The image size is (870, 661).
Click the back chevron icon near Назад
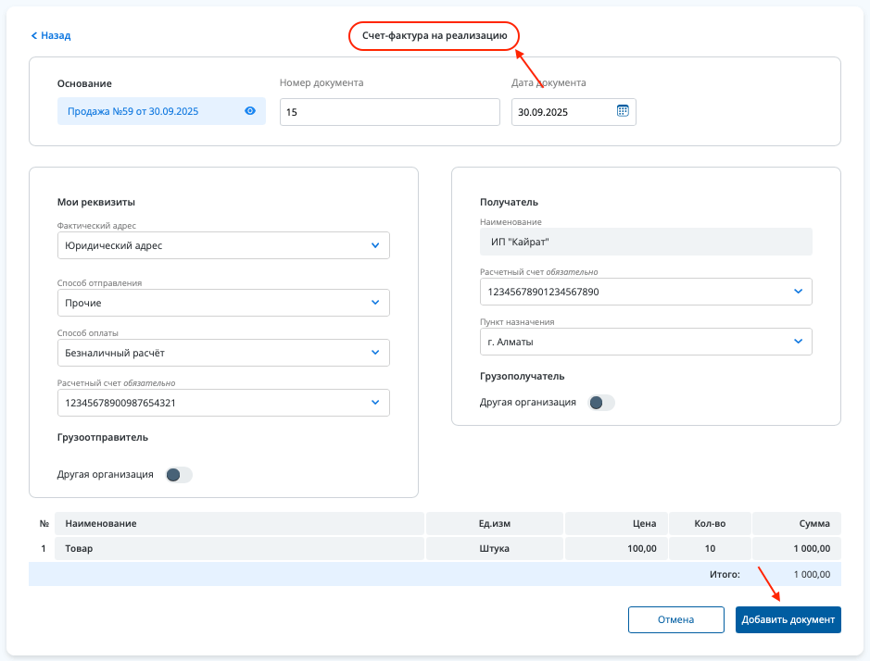pos(34,35)
